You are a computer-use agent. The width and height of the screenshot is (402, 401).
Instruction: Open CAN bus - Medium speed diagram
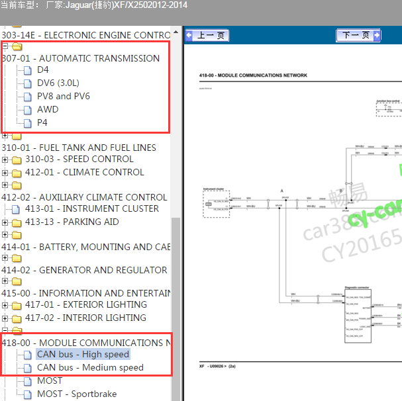90,368
